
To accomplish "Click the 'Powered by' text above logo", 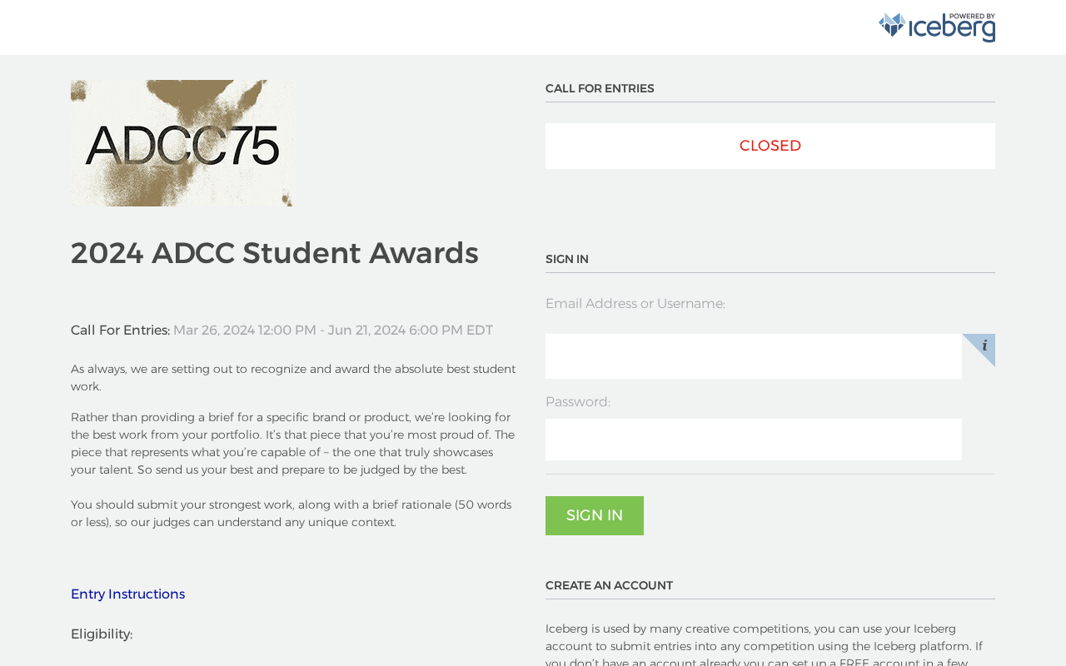I will (x=972, y=16).
